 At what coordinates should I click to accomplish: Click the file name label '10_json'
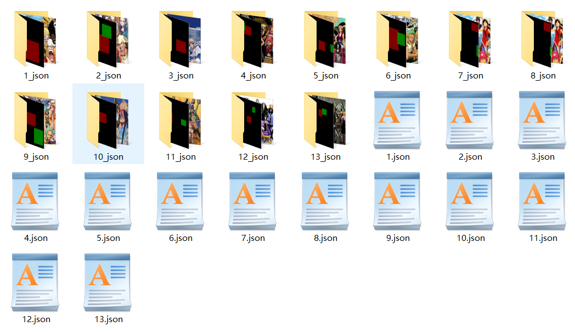point(109,157)
